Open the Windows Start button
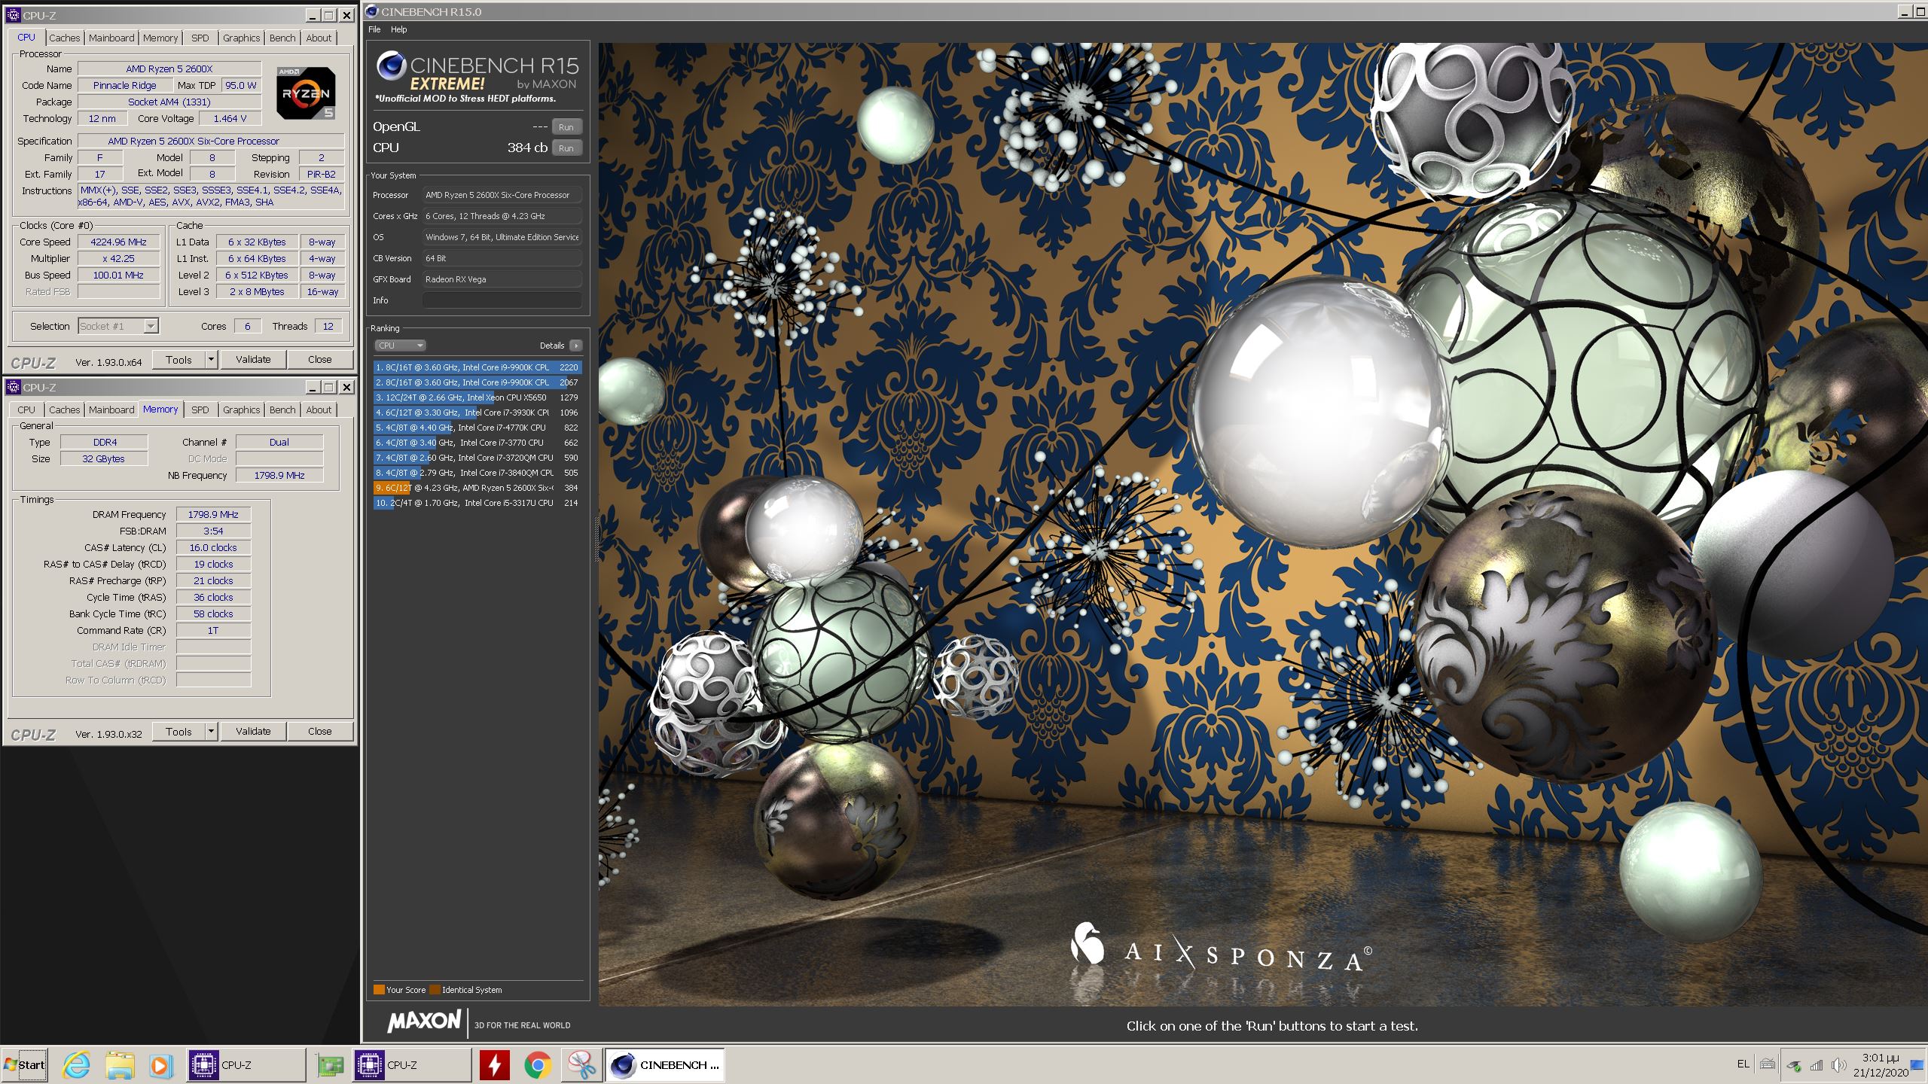The height and width of the screenshot is (1084, 1928). pyautogui.click(x=24, y=1064)
